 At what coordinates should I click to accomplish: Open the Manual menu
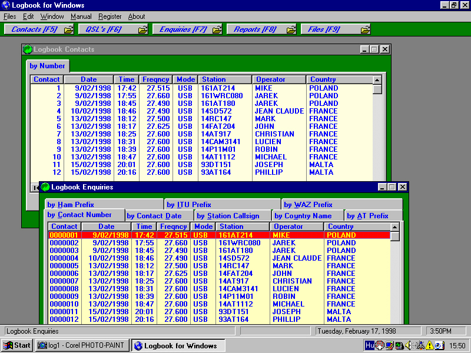pyautogui.click(x=81, y=16)
